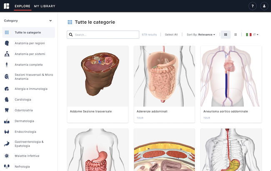Image resolution: width=271 pixels, height=171 pixels.
Task: Open the abdominal wall cross-section thumbnail
Action: click(164, 150)
